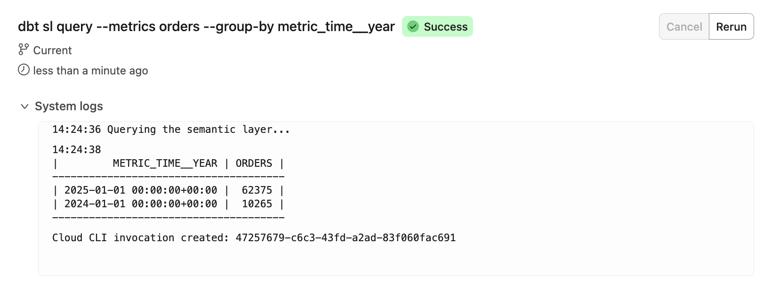Viewport: 771px width, 293px height.
Task: Click the METRIC_TIME__YEAR column header text
Action: pyautogui.click(x=165, y=163)
